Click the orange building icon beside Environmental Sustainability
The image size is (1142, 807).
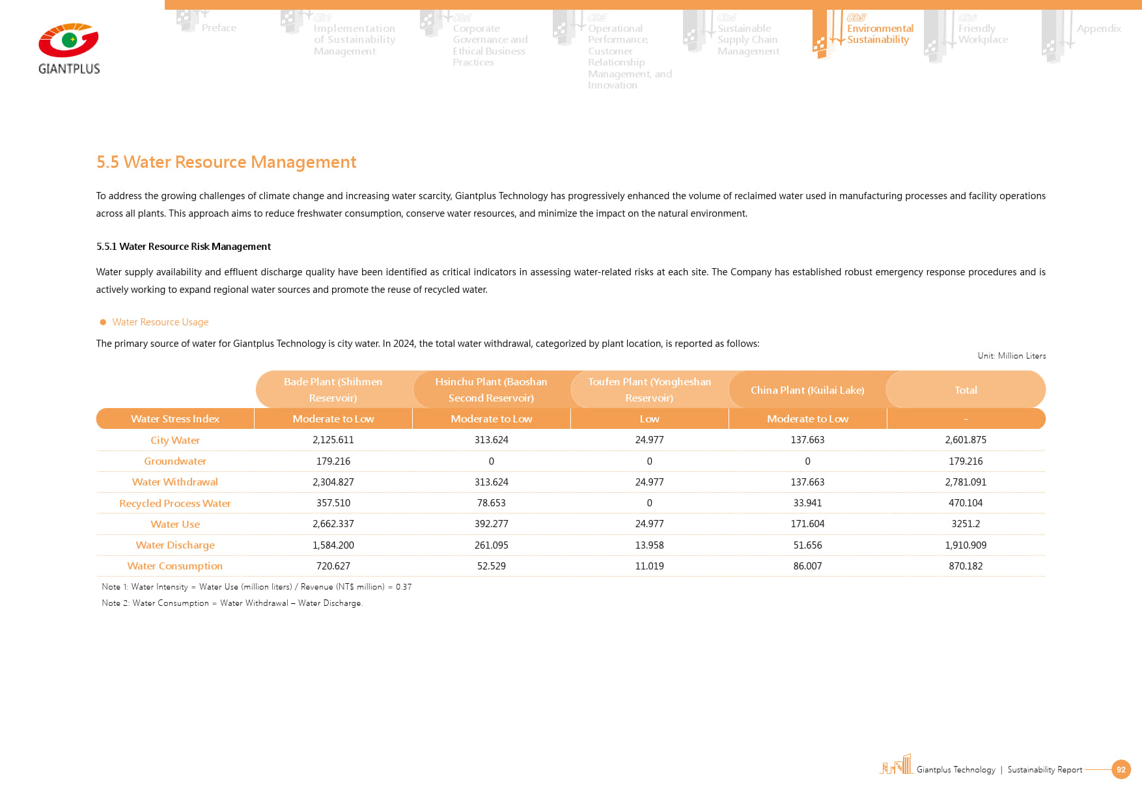click(x=820, y=36)
